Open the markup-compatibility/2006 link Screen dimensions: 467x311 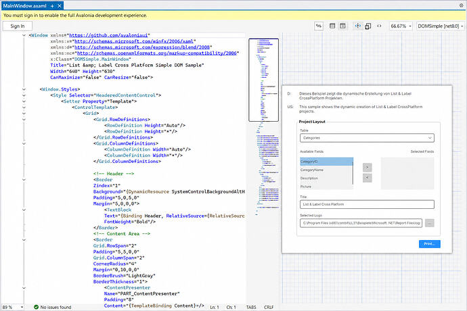[x=156, y=53]
